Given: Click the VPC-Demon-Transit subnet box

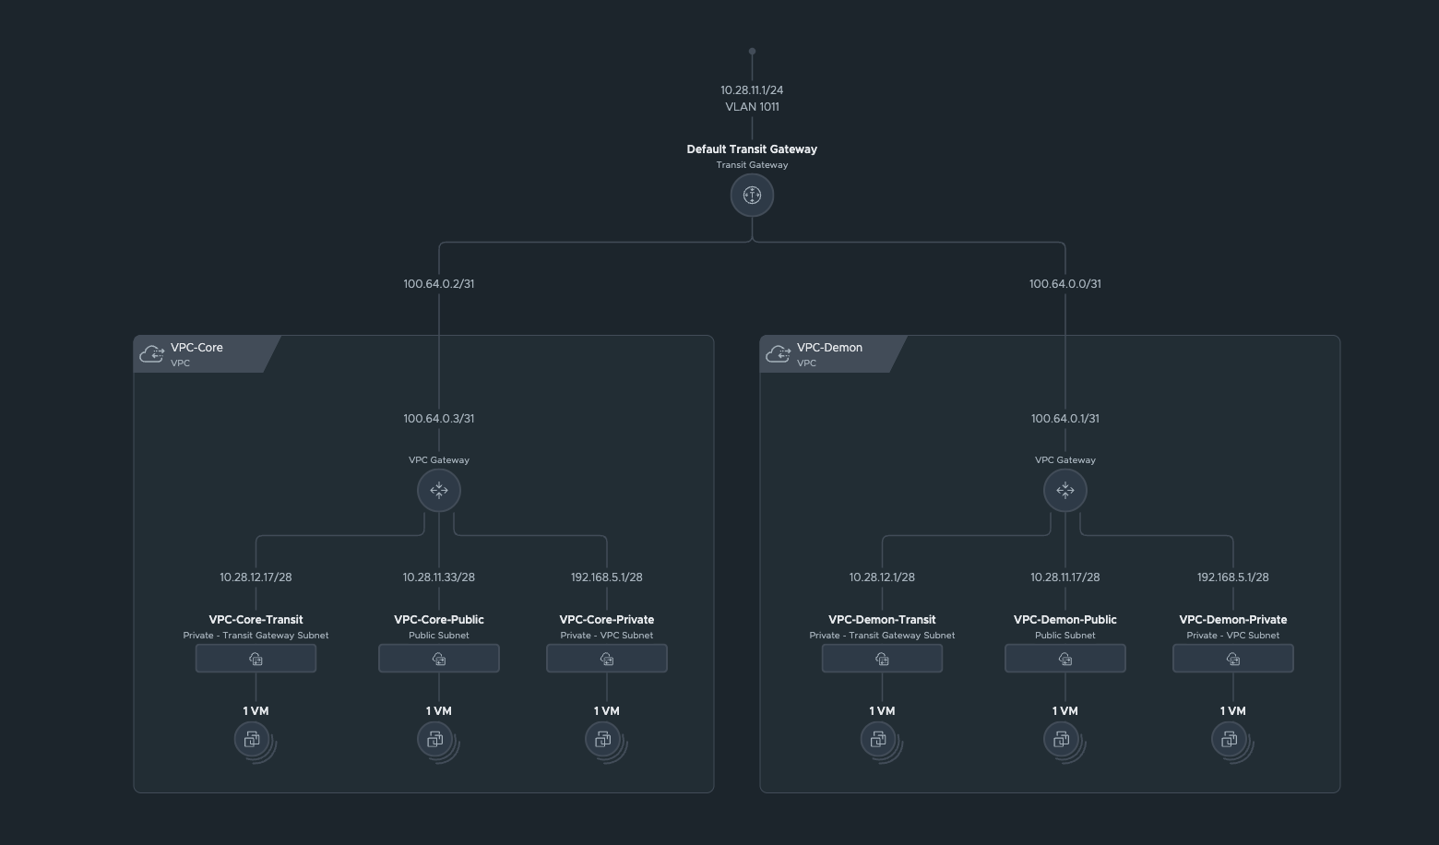Looking at the screenshot, I should (x=882, y=659).
